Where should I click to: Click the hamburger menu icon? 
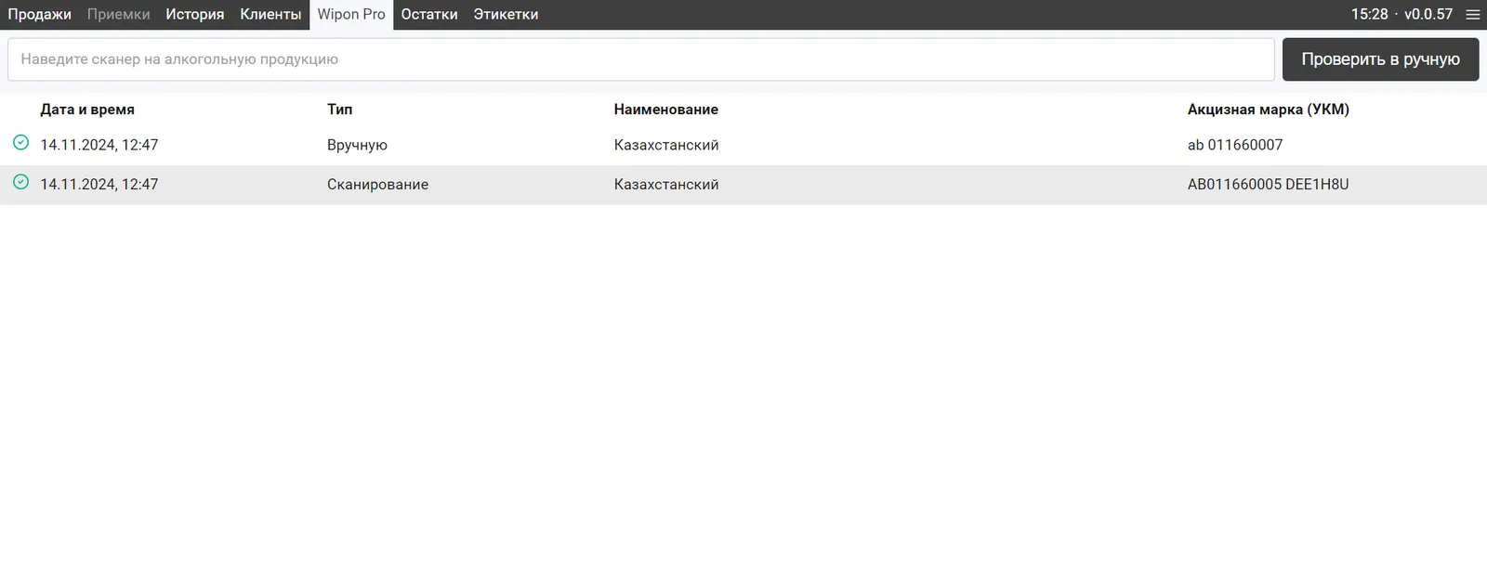[1472, 15]
